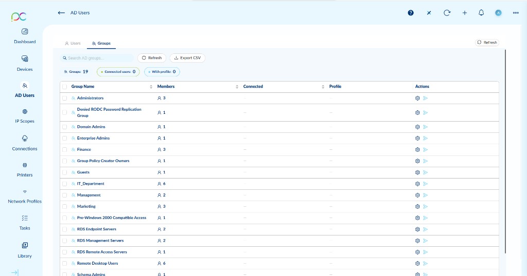Click the send arrow for Finance group
The width and height of the screenshot is (527, 276).
pyautogui.click(x=426, y=150)
